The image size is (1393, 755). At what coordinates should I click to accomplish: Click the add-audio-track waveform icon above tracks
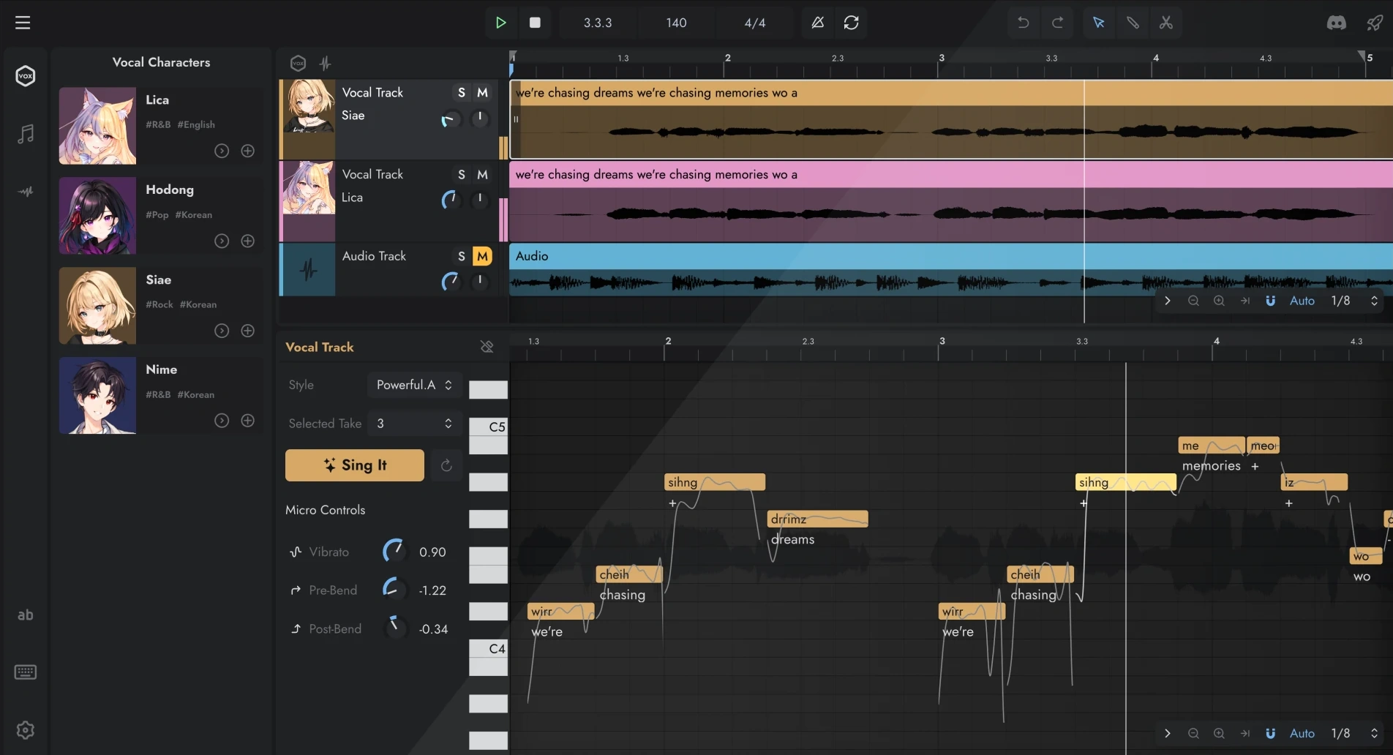tap(326, 63)
